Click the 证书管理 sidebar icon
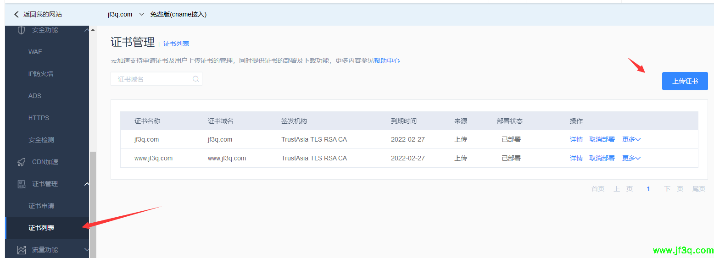The width and height of the screenshot is (714, 258). (x=21, y=184)
